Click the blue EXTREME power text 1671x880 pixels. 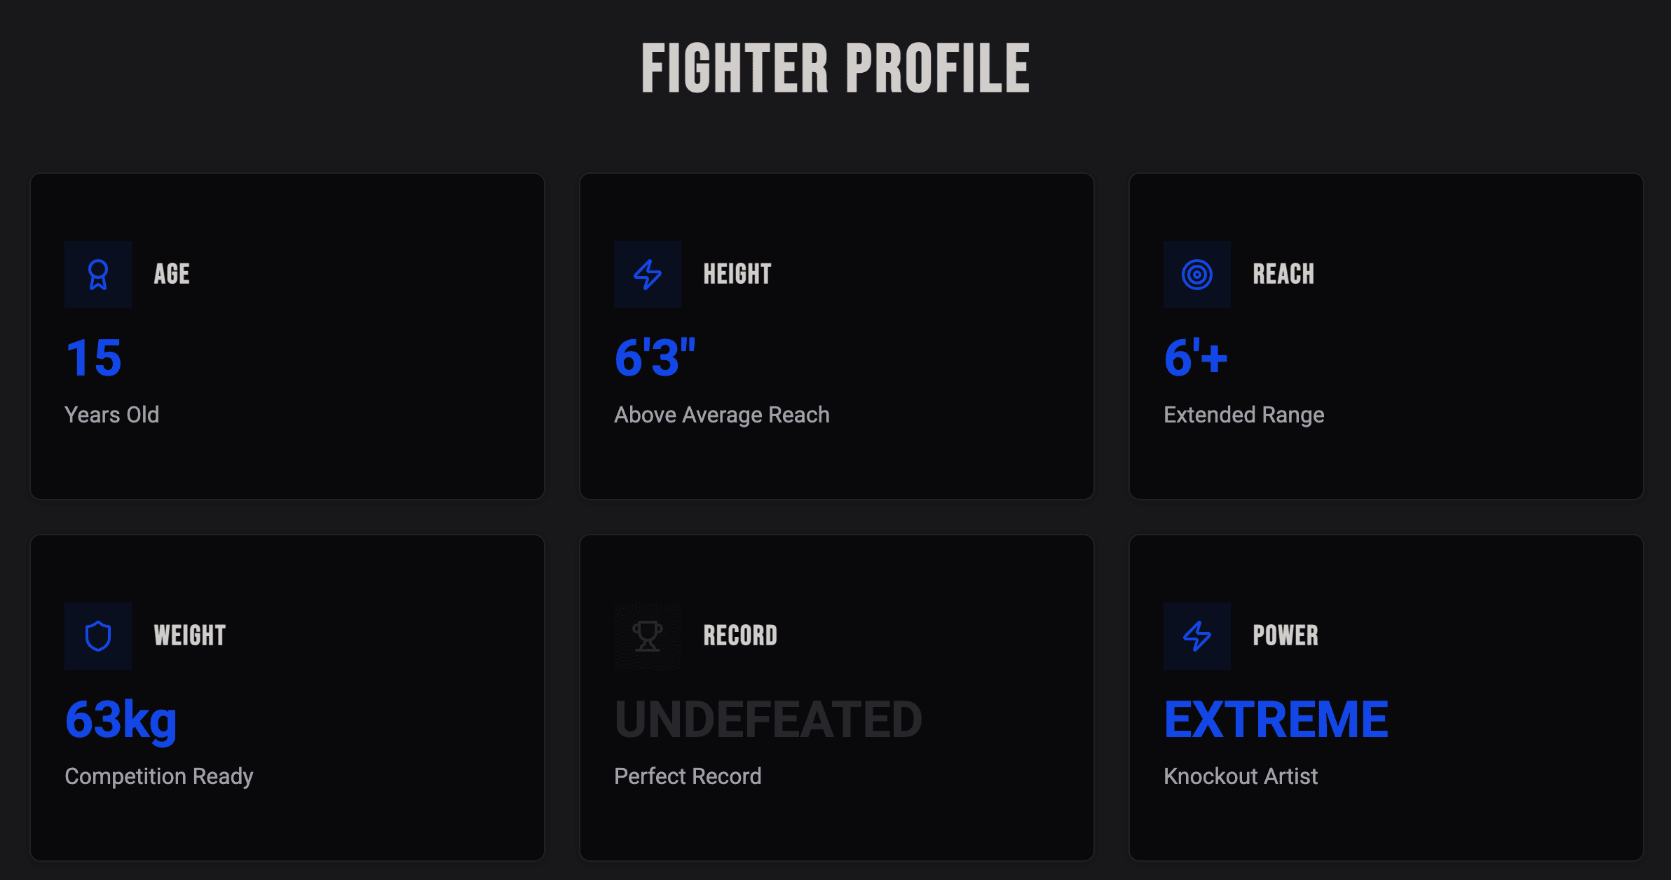(x=1276, y=720)
